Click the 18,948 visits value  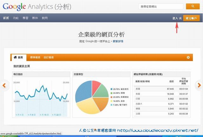tap(170, 94)
